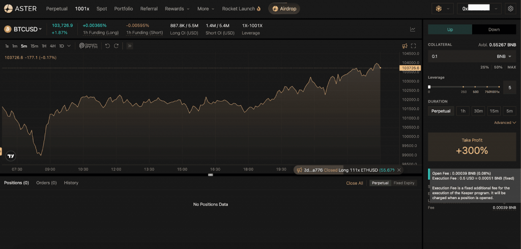This screenshot has height=249, width=521.
Task: Select the Down direction toggle
Action: [x=494, y=29]
